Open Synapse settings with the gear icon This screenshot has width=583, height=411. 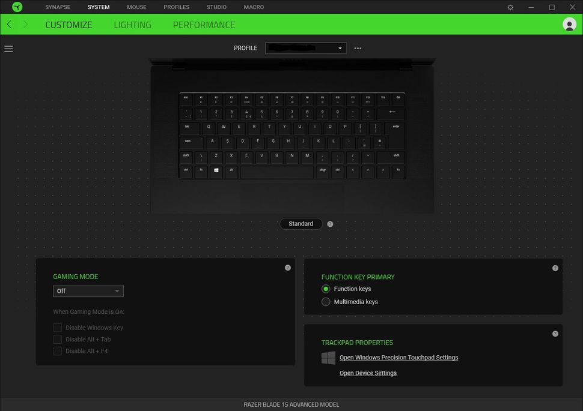point(510,7)
